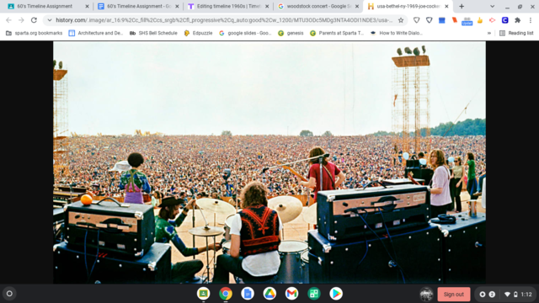Click the history.com address bar URL
Image resolution: width=539 pixels, height=303 pixels.
[x=223, y=20]
